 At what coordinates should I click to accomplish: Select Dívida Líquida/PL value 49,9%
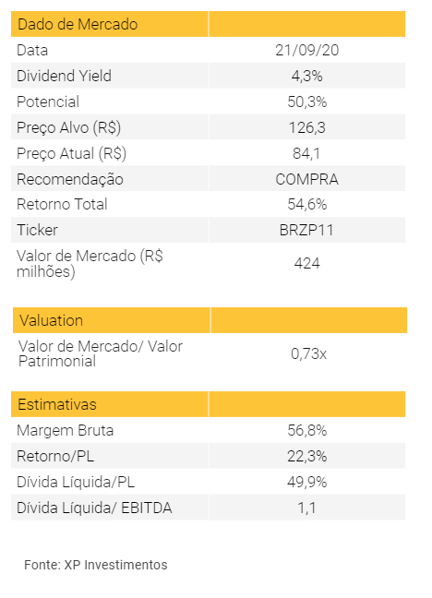tap(306, 482)
